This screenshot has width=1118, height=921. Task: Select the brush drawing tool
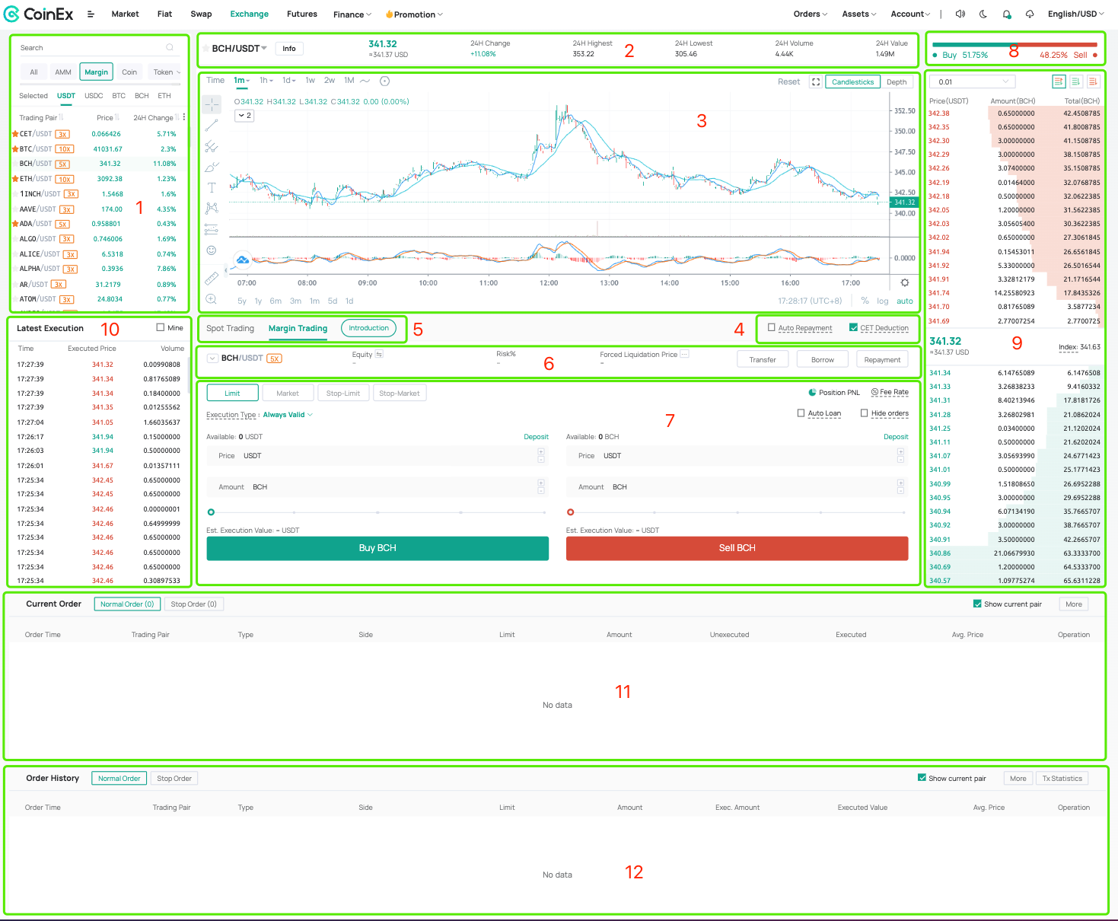click(x=212, y=167)
